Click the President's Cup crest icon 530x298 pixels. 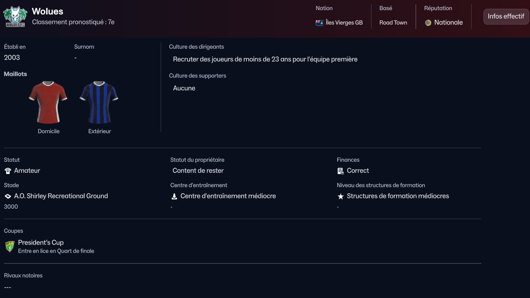10,246
